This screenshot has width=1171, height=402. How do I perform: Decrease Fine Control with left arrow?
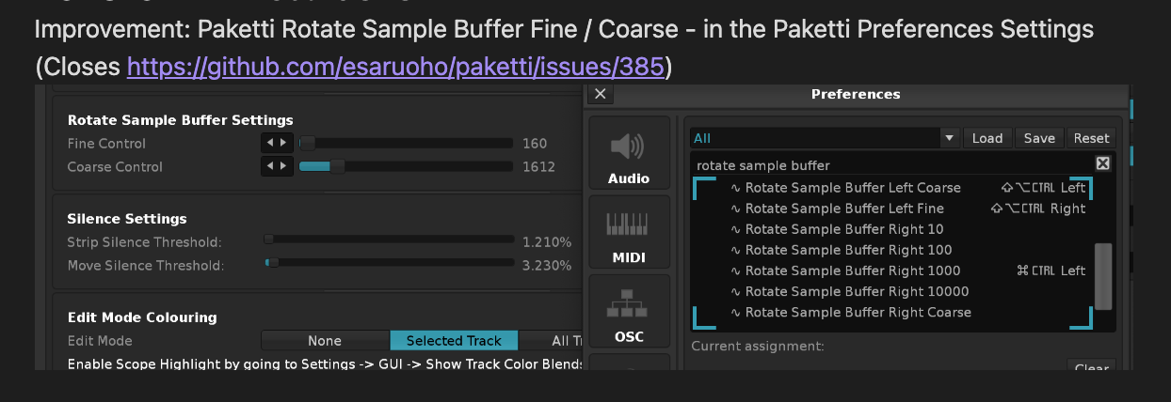[x=269, y=144]
